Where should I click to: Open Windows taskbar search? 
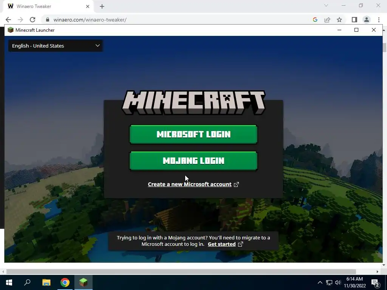click(27, 282)
